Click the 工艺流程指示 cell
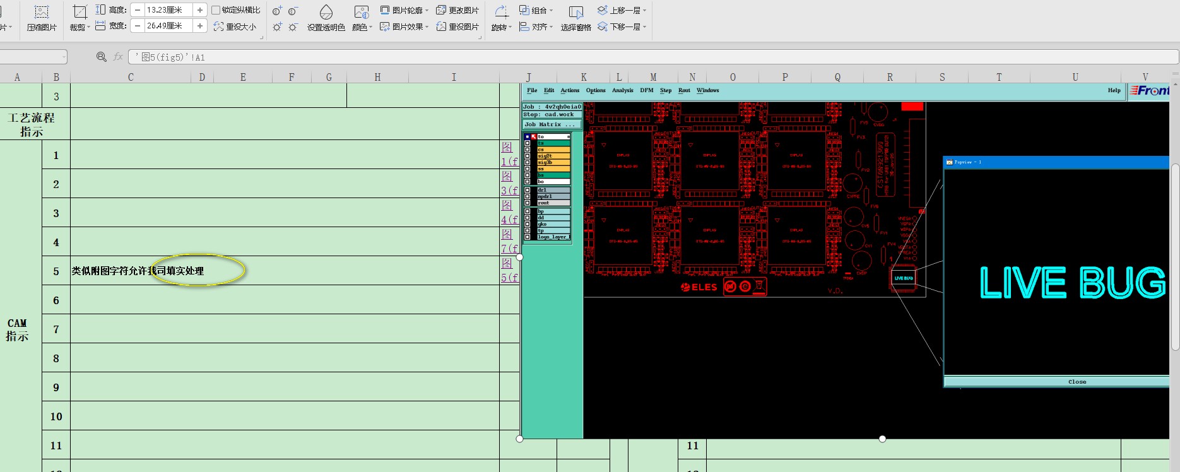Viewport: 1180px width, 472px height. 21,124
